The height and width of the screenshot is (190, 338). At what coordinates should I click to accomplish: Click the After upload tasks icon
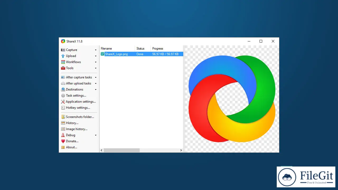(63, 83)
